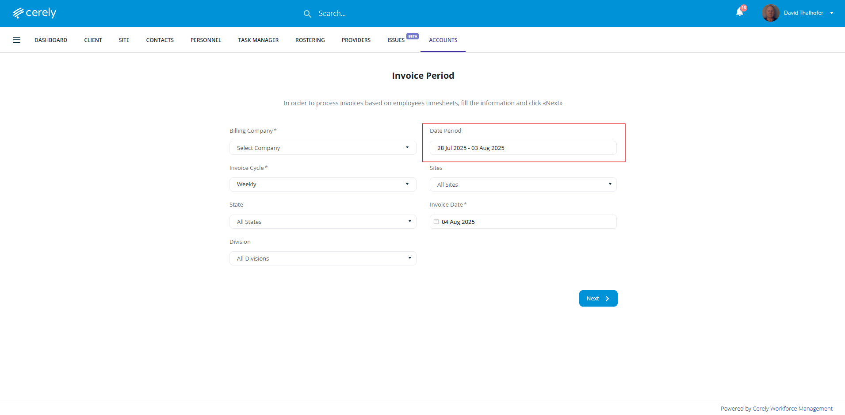
Task: Expand the All Divisions dropdown
Action: coord(322,258)
